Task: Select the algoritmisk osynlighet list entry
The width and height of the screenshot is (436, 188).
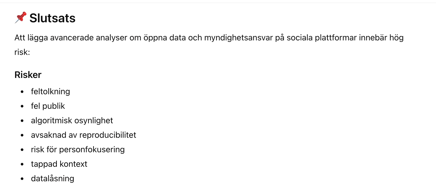Action: tap(72, 120)
